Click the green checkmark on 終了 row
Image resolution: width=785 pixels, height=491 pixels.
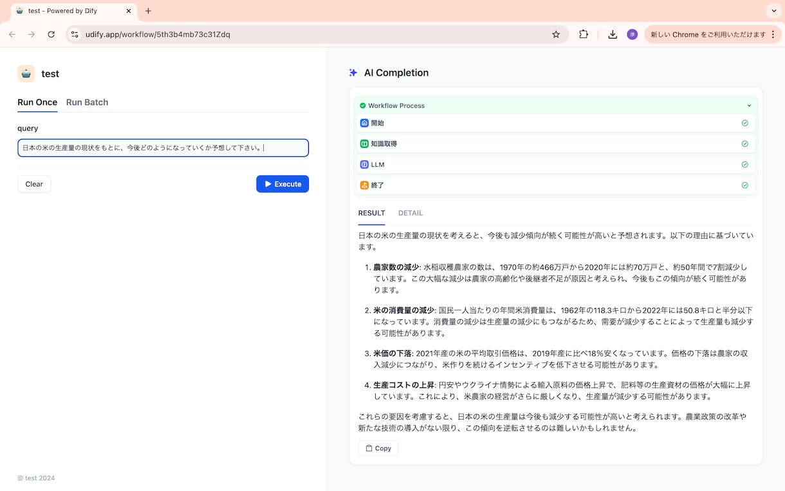744,185
